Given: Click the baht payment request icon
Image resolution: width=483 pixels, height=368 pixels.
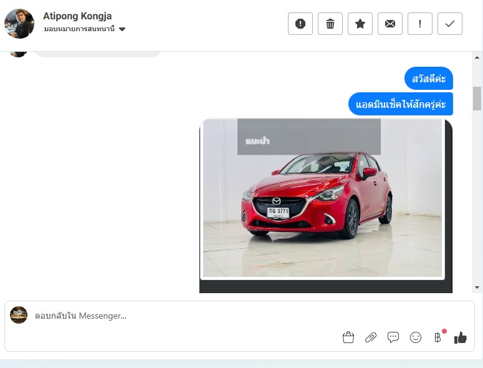Looking at the screenshot, I should (x=438, y=337).
